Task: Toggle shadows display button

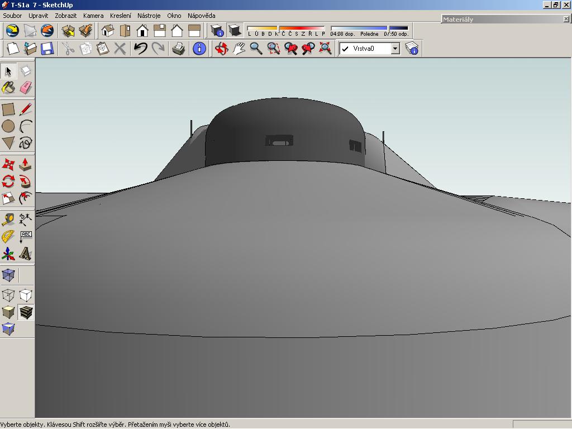Action: [x=235, y=30]
